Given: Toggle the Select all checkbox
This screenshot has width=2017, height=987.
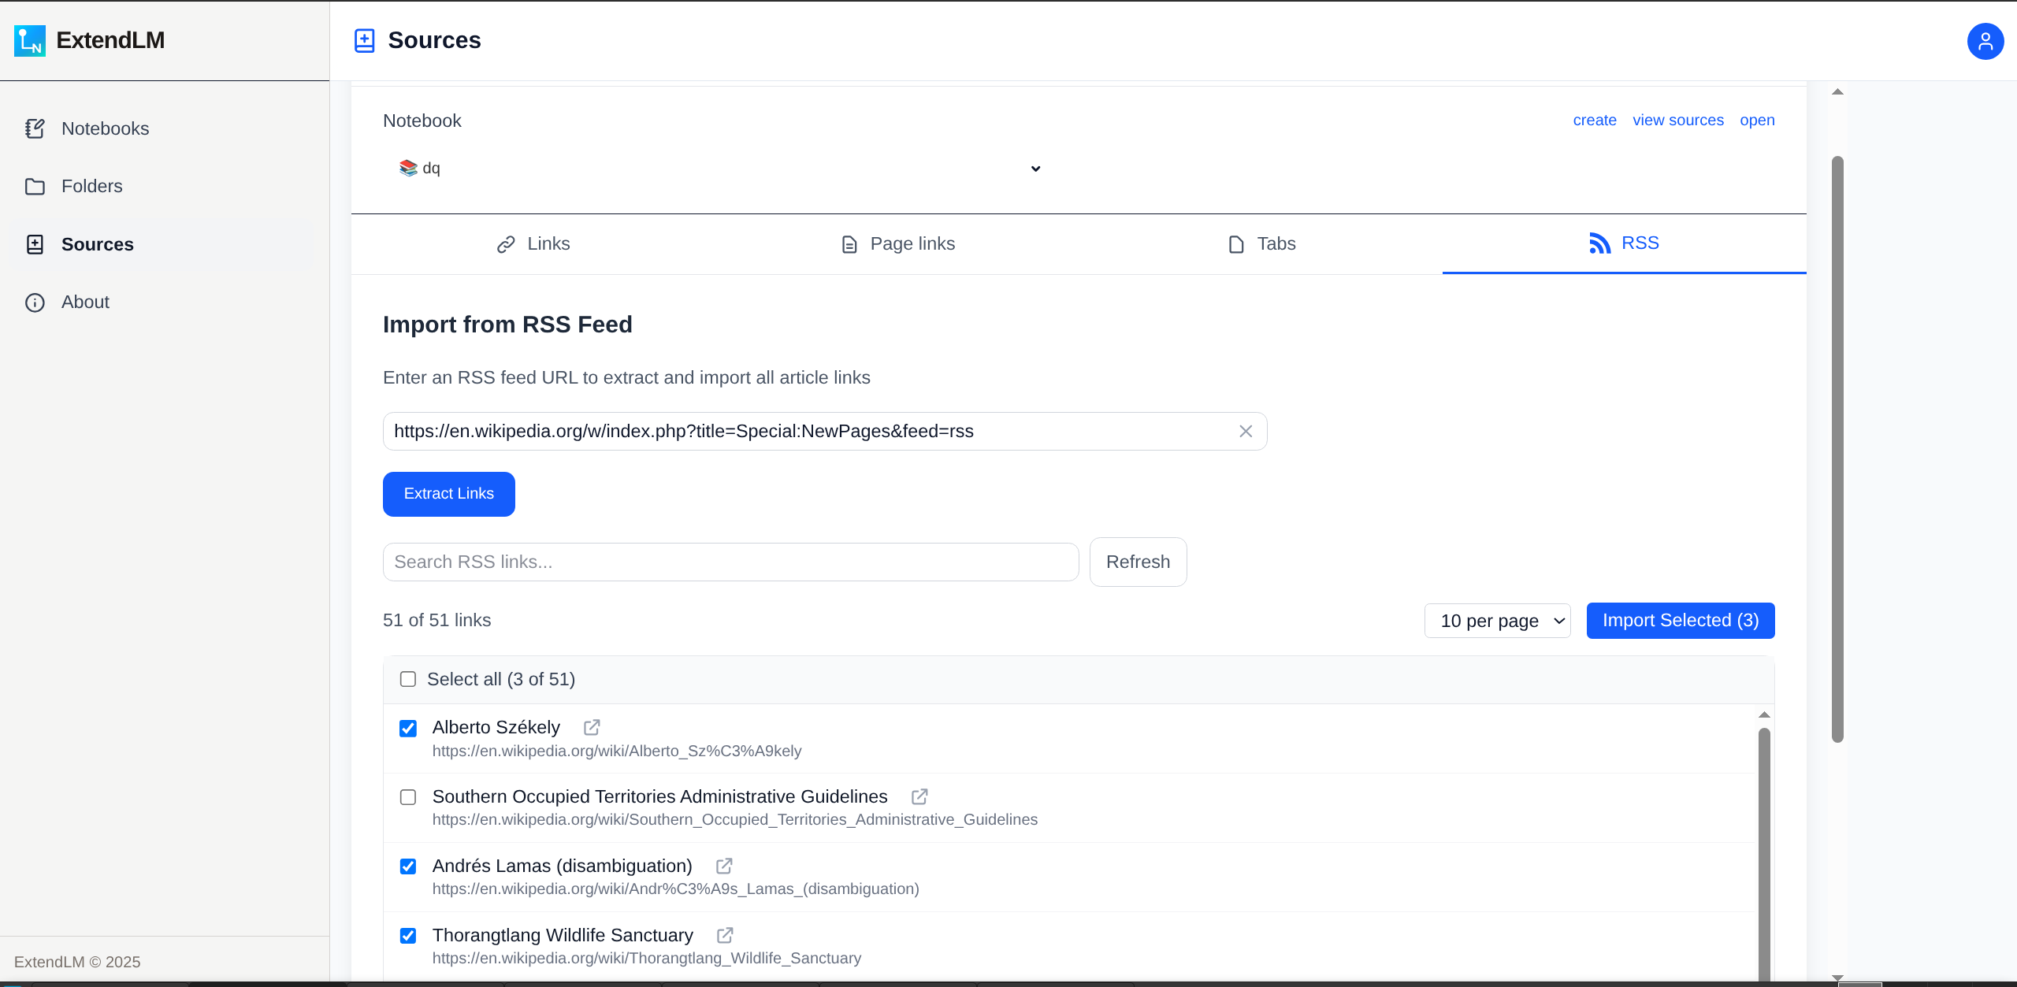Looking at the screenshot, I should click(x=408, y=679).
